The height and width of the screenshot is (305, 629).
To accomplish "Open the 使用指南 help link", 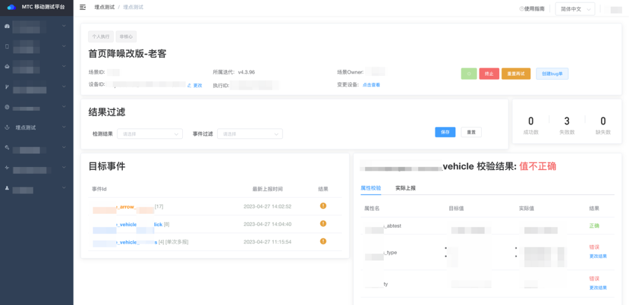I will point(534,8).
